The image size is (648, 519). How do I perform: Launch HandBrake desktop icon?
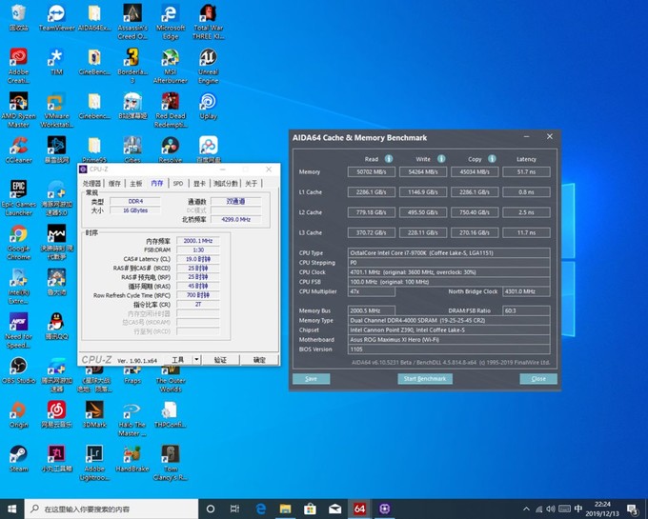[x=132, y=458]
